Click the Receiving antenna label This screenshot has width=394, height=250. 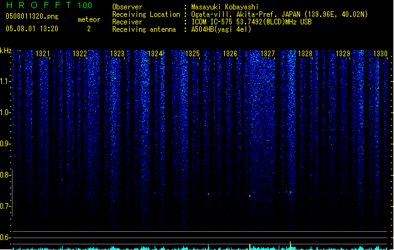[144, 29]
